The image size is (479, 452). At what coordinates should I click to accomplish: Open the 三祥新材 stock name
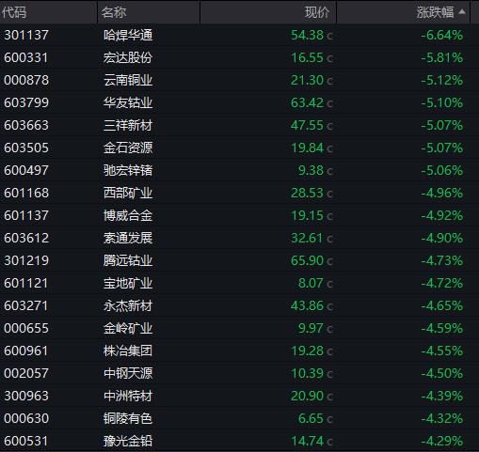[x=128, y=125]
